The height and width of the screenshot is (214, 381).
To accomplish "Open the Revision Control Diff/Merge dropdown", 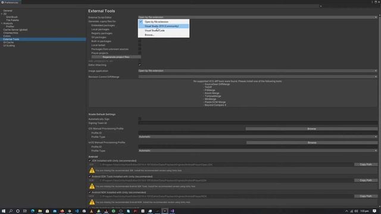I will (x=258, y=77).
